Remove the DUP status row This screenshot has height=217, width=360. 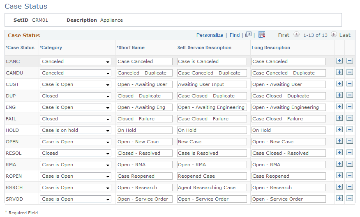(349, 95)
